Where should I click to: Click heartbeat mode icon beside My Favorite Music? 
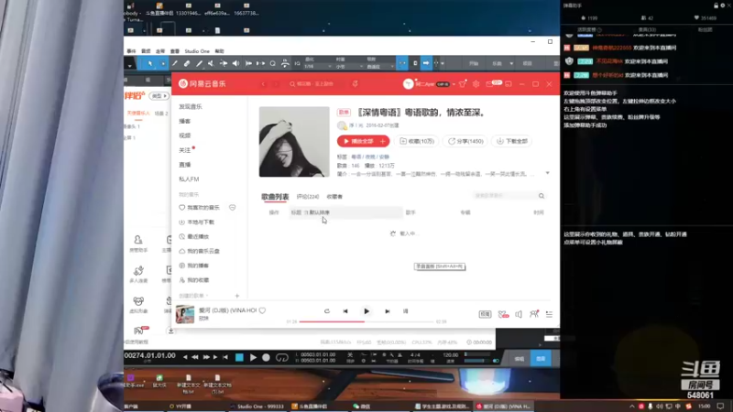pyautogui.click(x=233, y=208)
